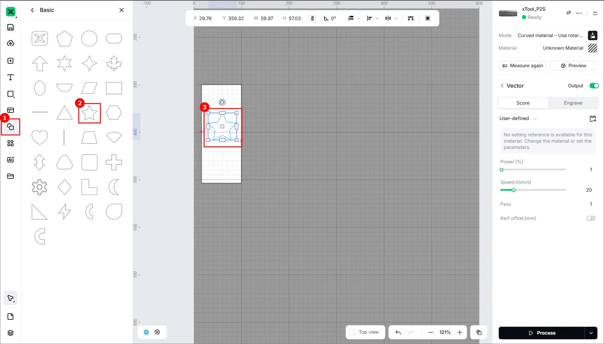Edit the rotation angle field
This screenshot has width=604, height=344.
(330, 19)
